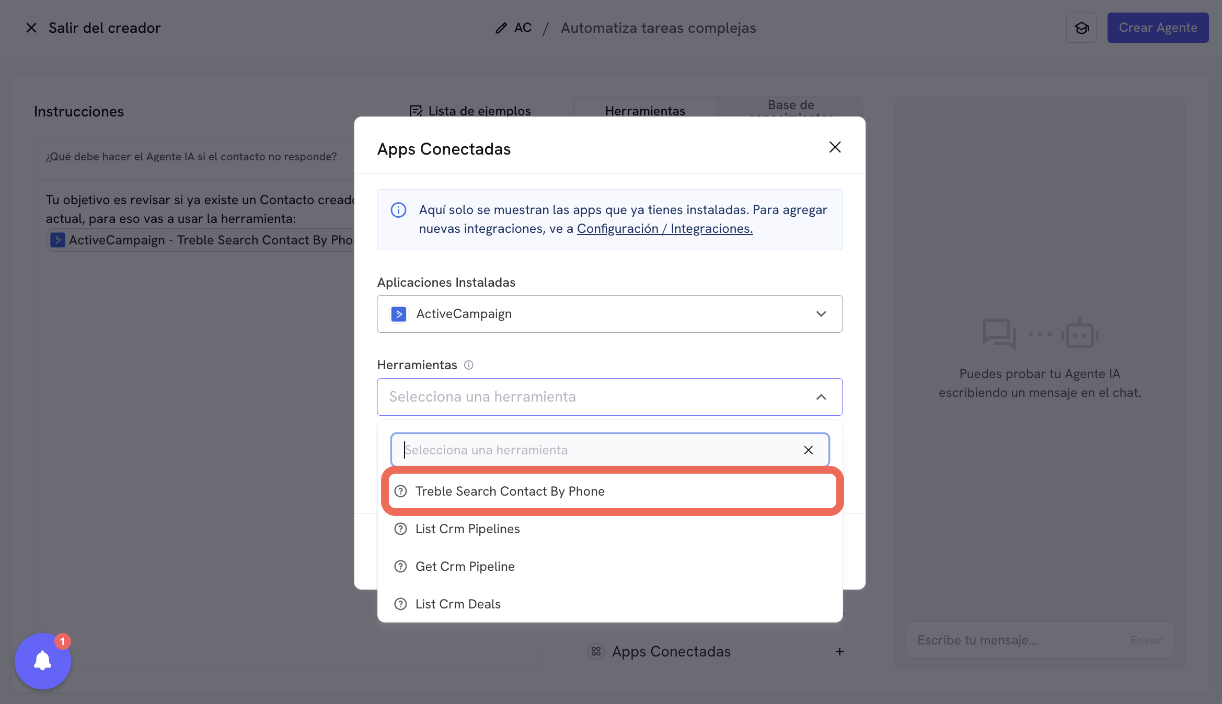Select List Crm Pipelines option
Screen dimensions: 1222x704
610,529
